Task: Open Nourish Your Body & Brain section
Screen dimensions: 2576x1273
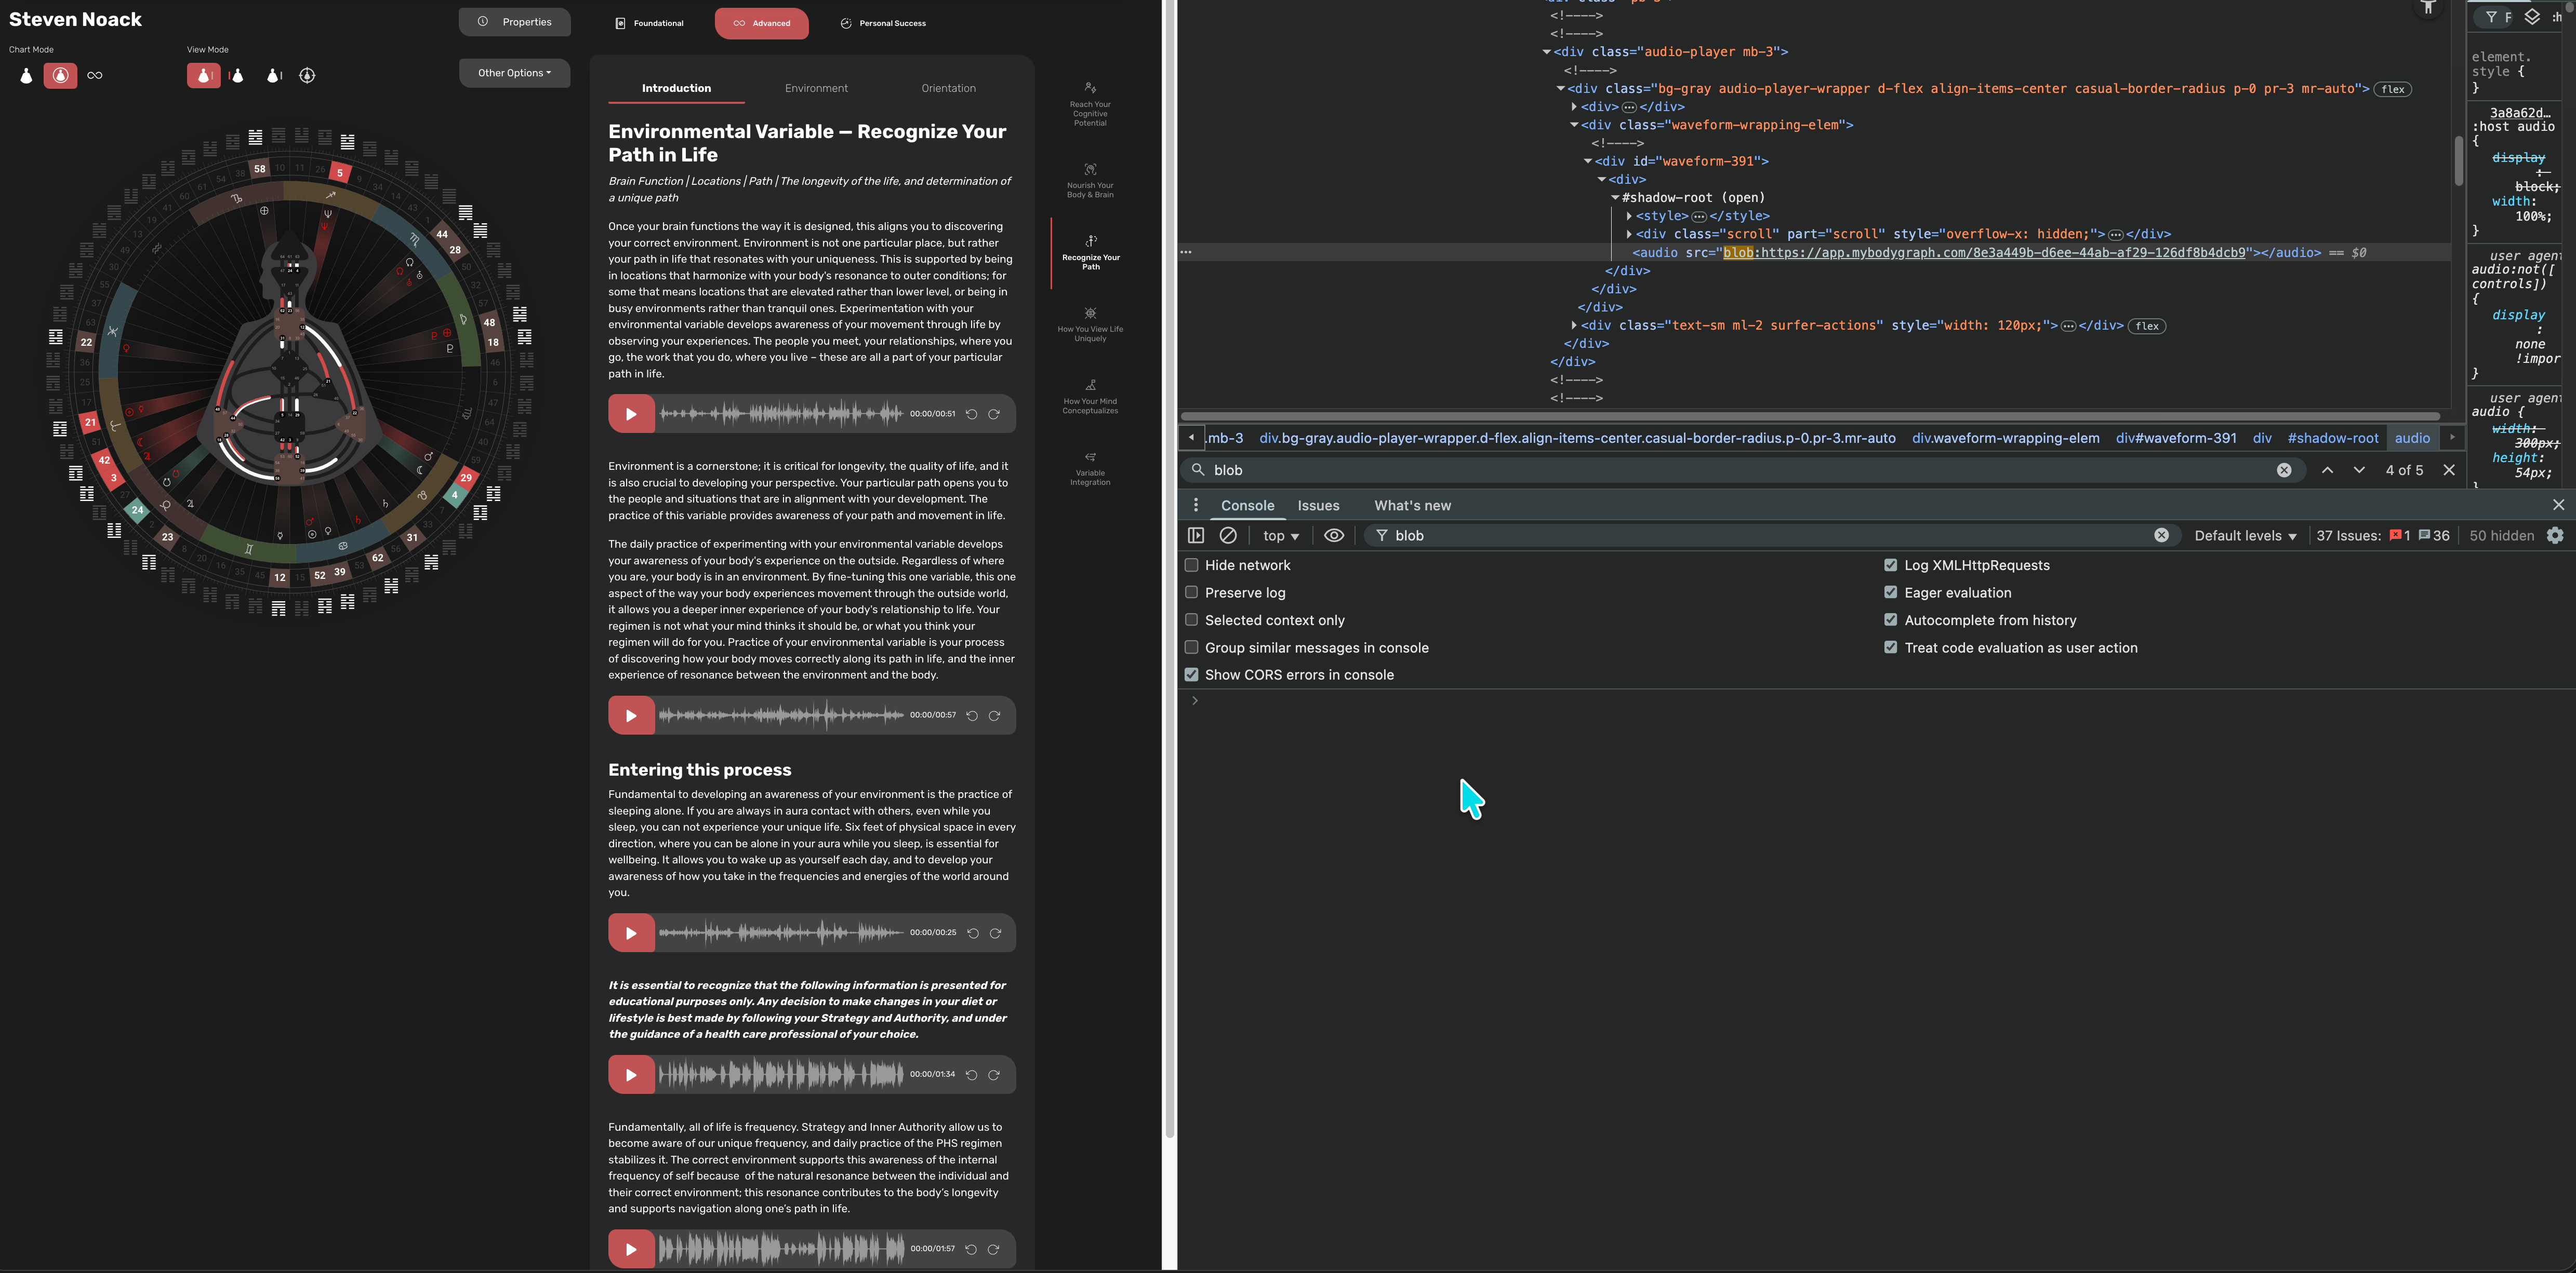Action: [1089, 180]
